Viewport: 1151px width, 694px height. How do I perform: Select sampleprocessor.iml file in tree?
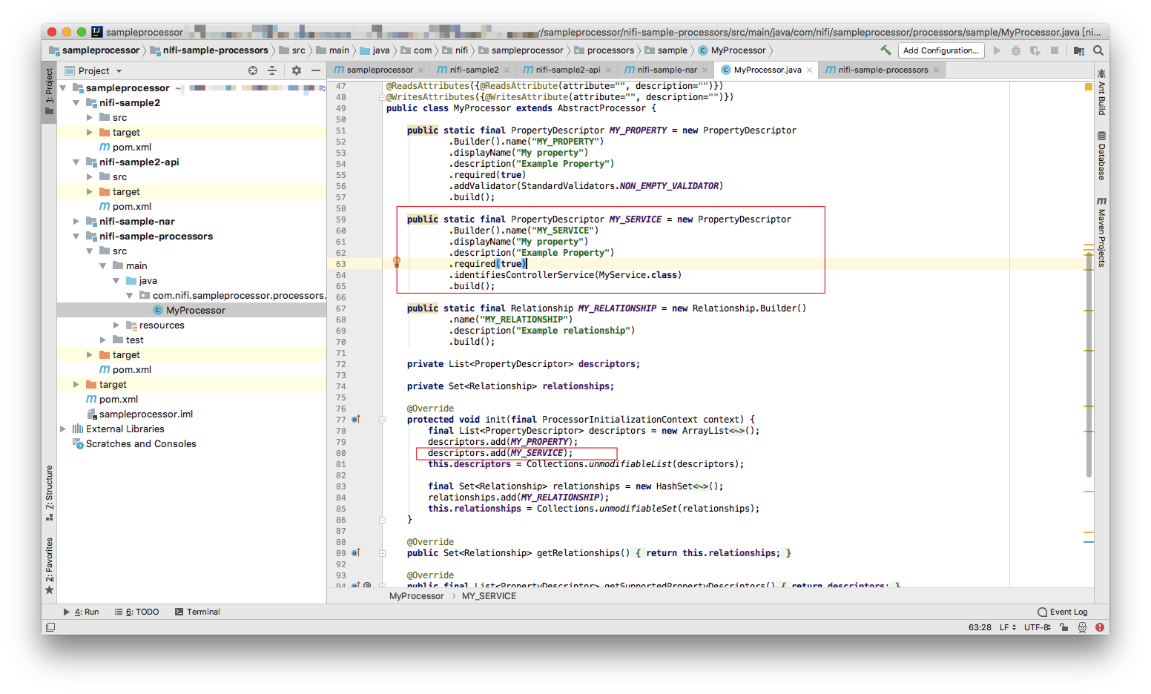[146, 414]
